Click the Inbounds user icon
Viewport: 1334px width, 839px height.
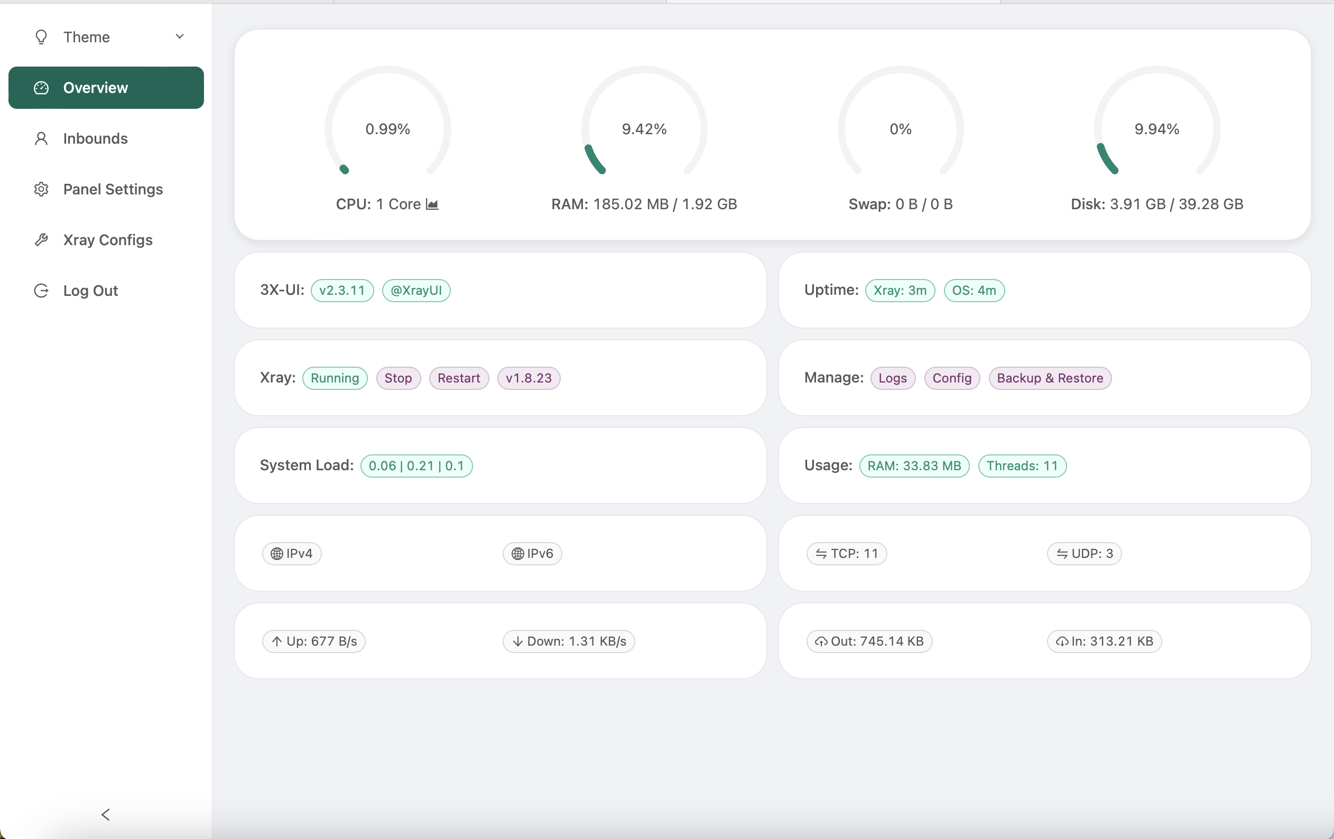(42, 138)
